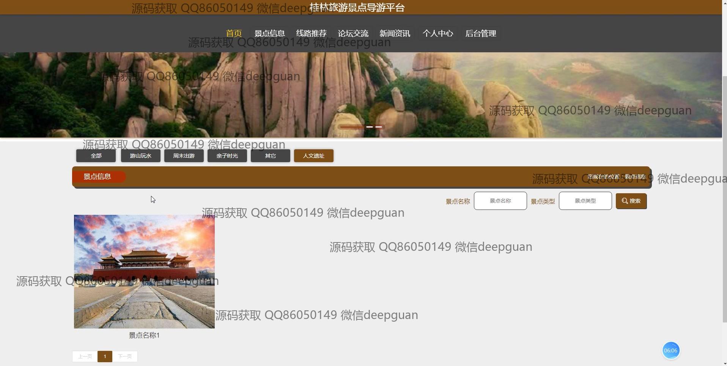Open 论坛交流 forum page
The image size is (727, 366).
click(353, 33)
